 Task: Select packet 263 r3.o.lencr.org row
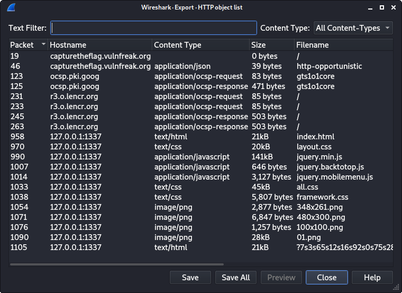(x=201, y=126)
